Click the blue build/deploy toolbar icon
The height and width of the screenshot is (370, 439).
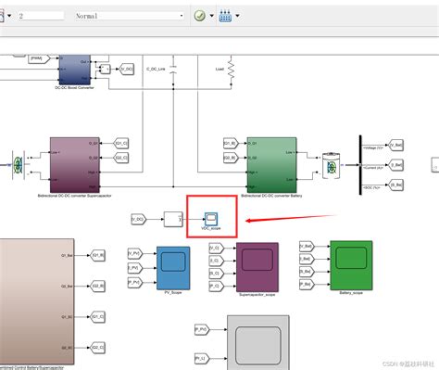coord(225,16)
